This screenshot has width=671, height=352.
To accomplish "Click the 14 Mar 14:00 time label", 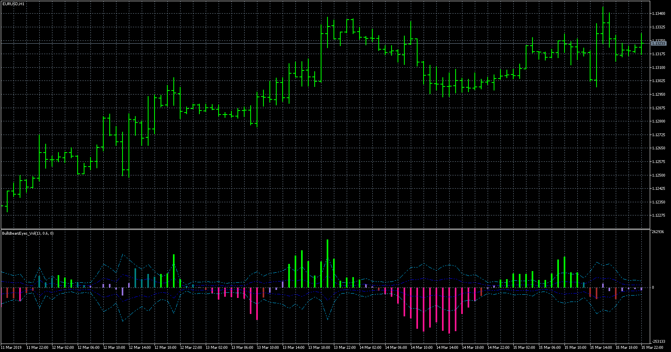I will pos(447,348).
